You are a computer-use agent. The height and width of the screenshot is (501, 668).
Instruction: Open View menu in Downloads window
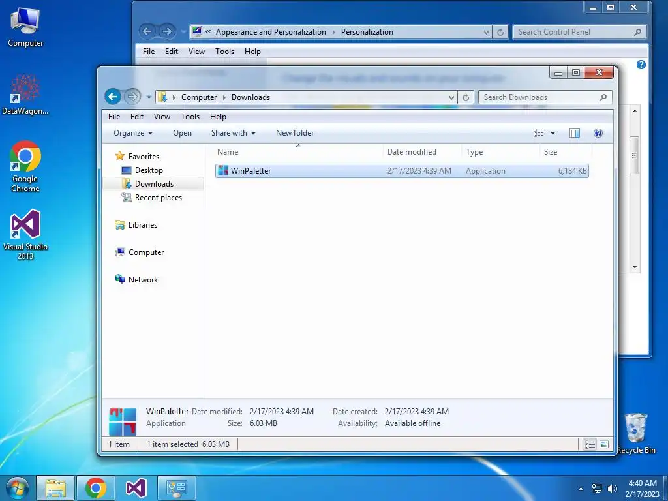pos(162,116)
